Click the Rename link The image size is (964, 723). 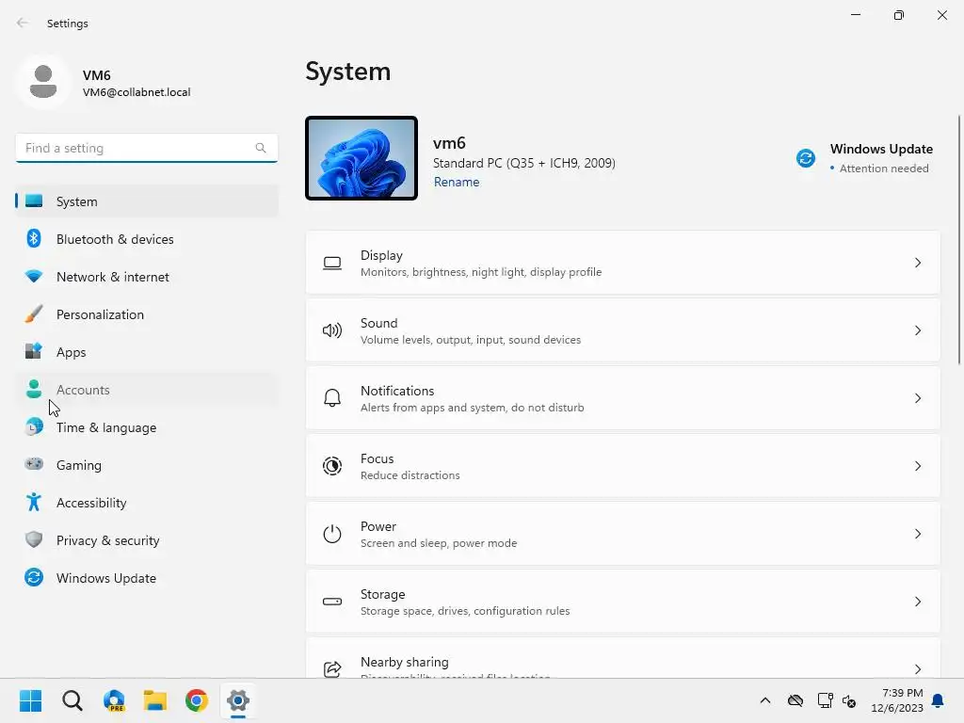pyautogui.click(x=457, y=182)
